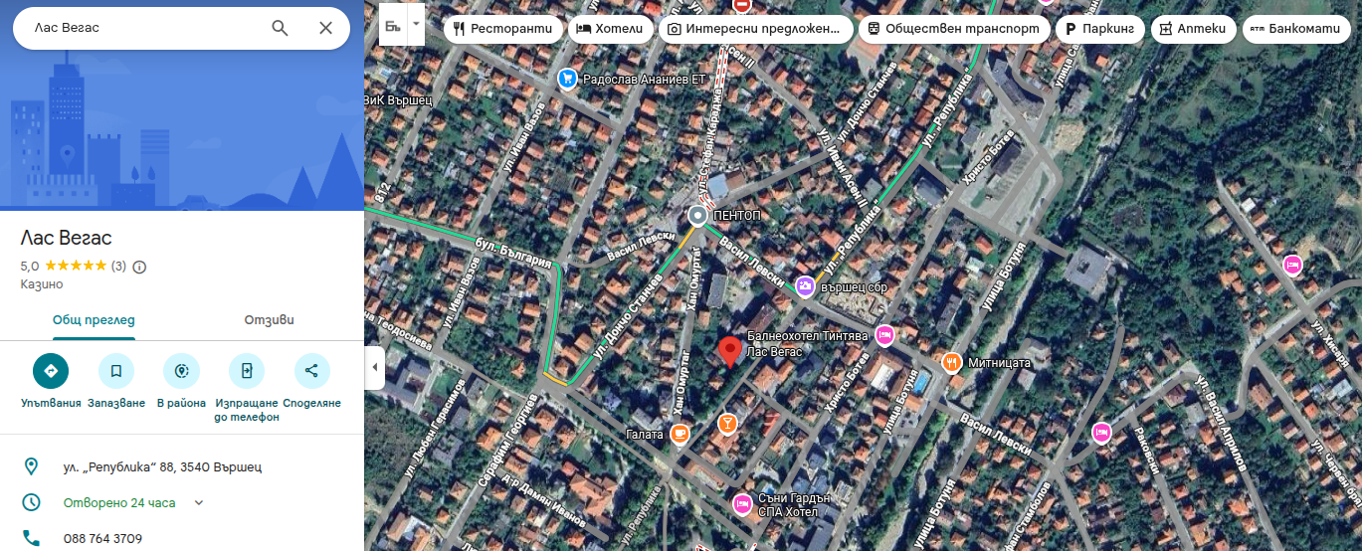Show Банкомати on the map

click(x=1295, y=29)
